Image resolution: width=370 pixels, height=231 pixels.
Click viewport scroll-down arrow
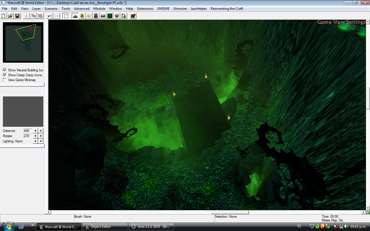(368, 208)
